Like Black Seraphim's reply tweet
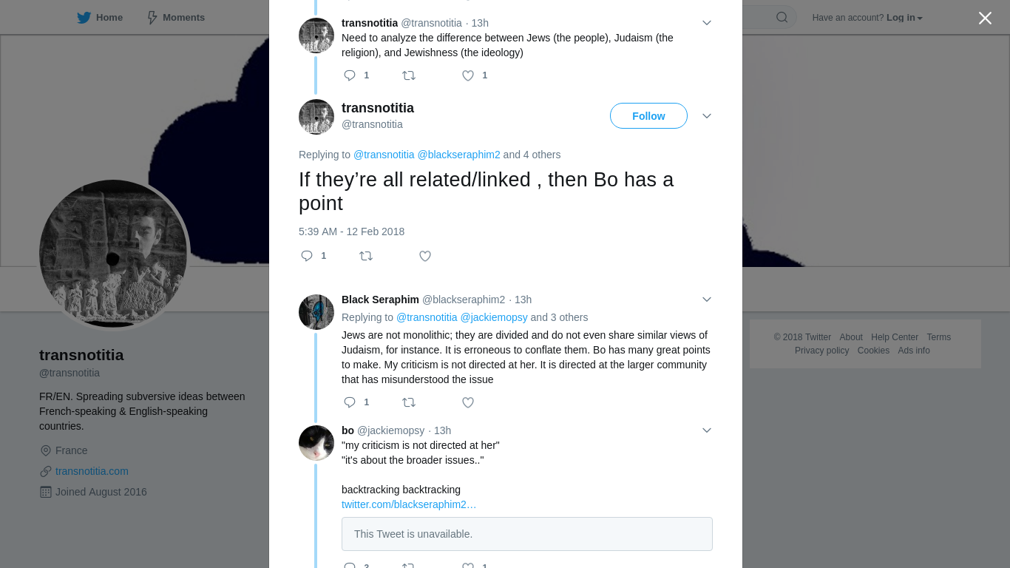Viewport: 1010px width, 568px height. click(468, 402)
